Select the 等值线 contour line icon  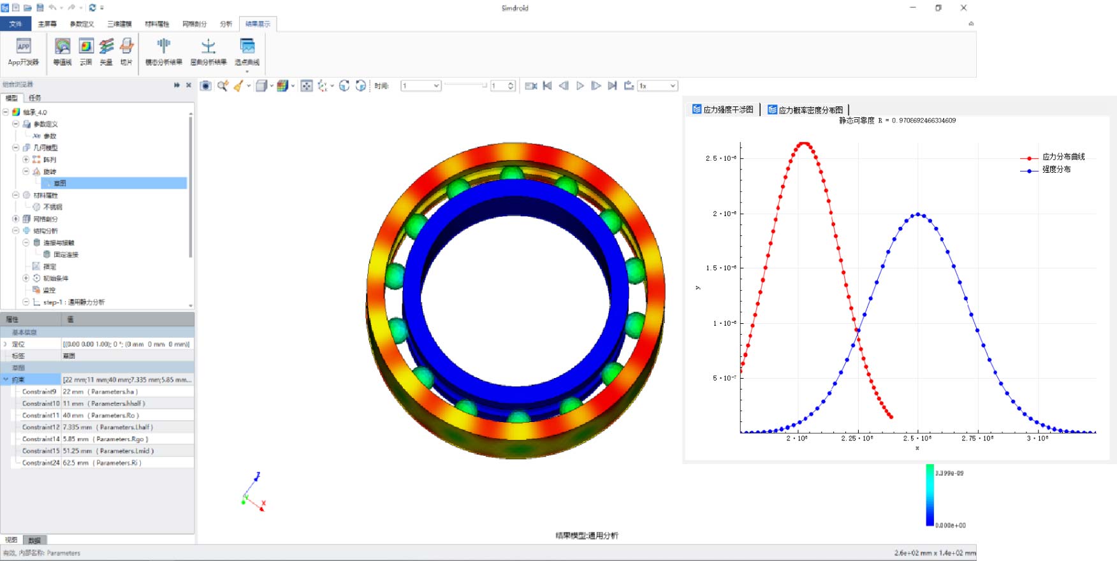(x=62, y=52)
